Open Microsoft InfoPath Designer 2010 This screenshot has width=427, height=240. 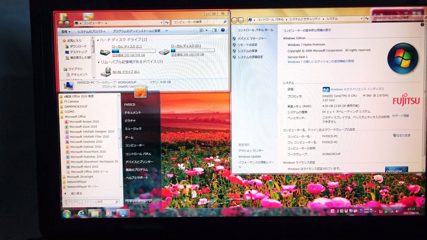tap(90, 132)
